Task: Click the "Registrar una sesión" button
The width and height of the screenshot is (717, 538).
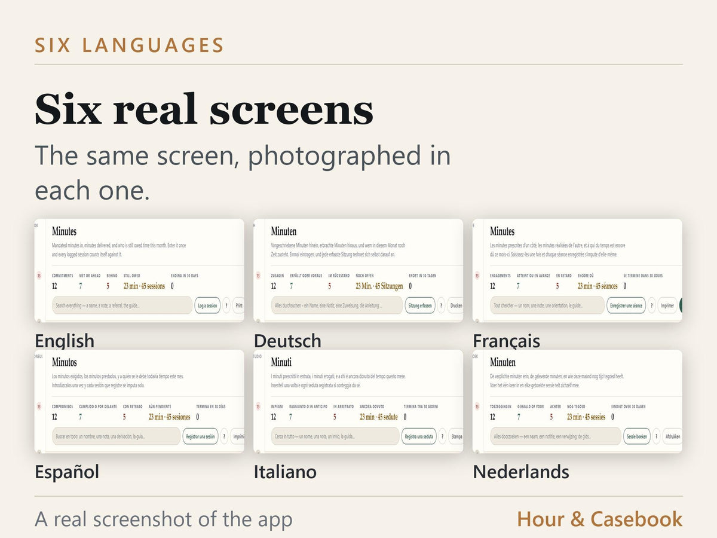Action: 200,436
